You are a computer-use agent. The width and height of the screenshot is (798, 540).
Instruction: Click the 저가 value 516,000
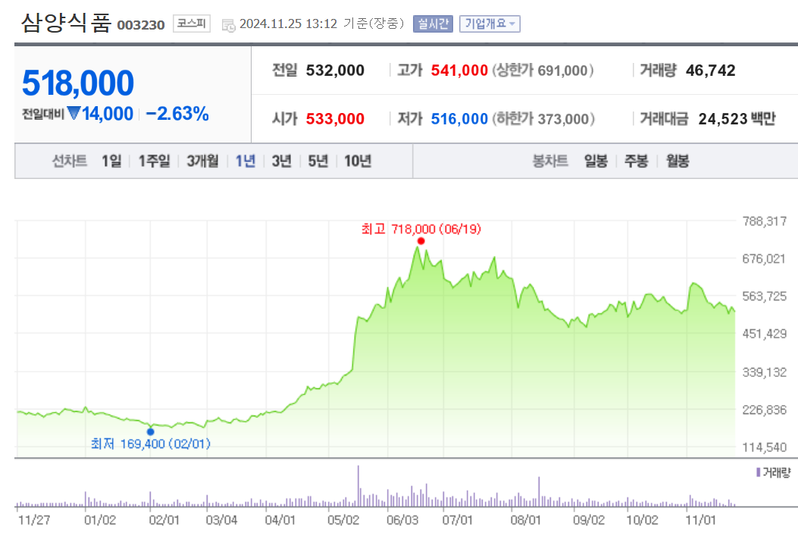(x=459, y=119)
